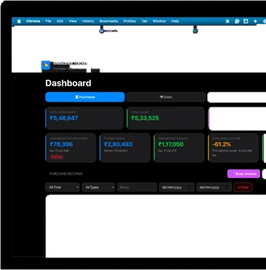Open the View menu

[72, 21]
